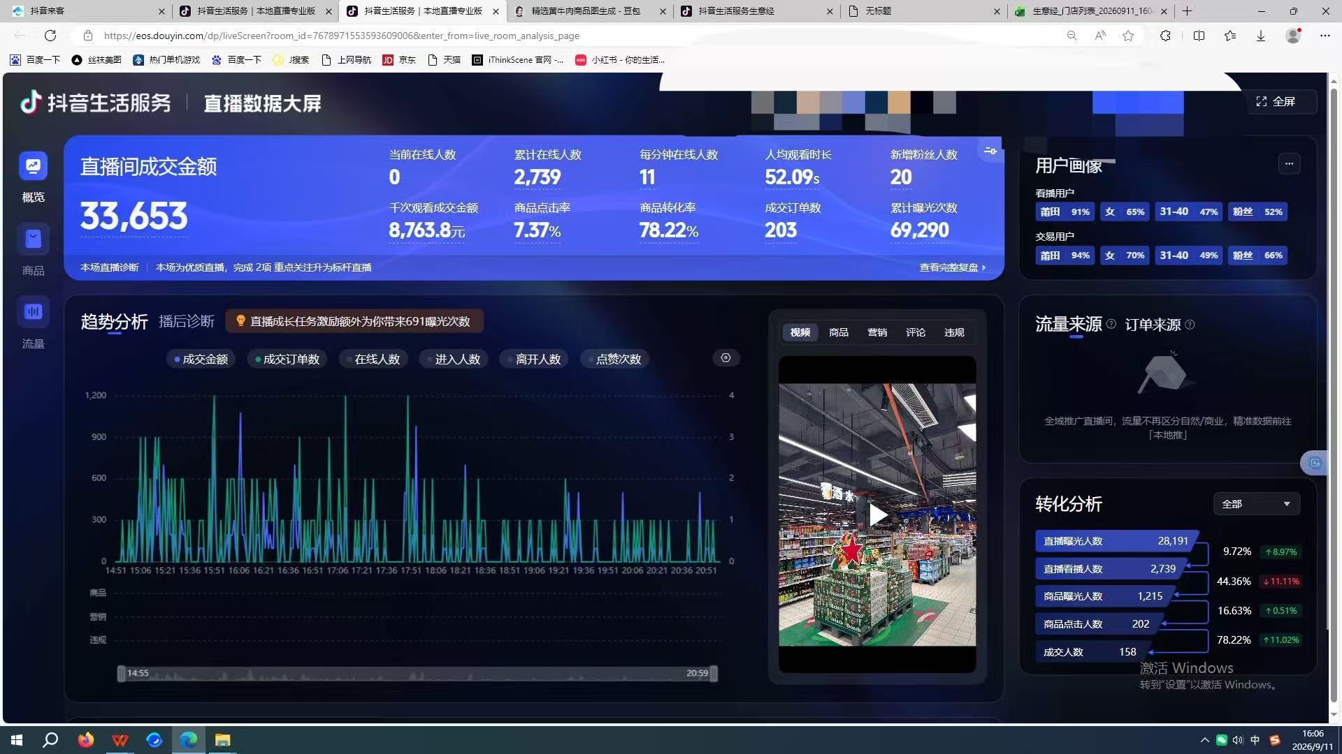1342x754 pixels.
Task: Open the 流量 traffic sidebar icon
Action: coord(33,312)
